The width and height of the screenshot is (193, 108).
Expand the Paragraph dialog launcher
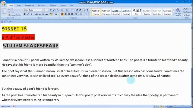[88, 18]
